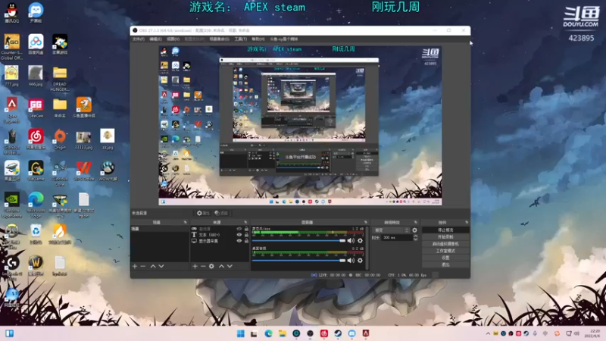The width and height of the screenshot is (606, 341).
Task: Click 桌面音频 volume slider
Action: 298,260
